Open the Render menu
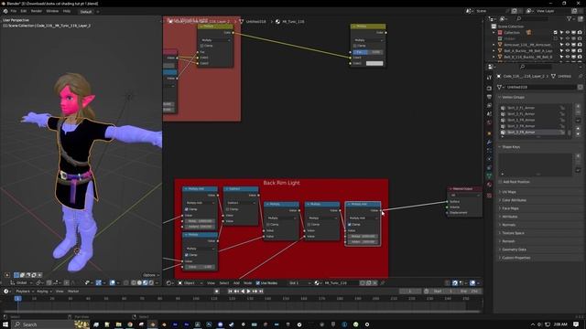The height and width of the screenshot is (329, 586). [x=37, y=11]
